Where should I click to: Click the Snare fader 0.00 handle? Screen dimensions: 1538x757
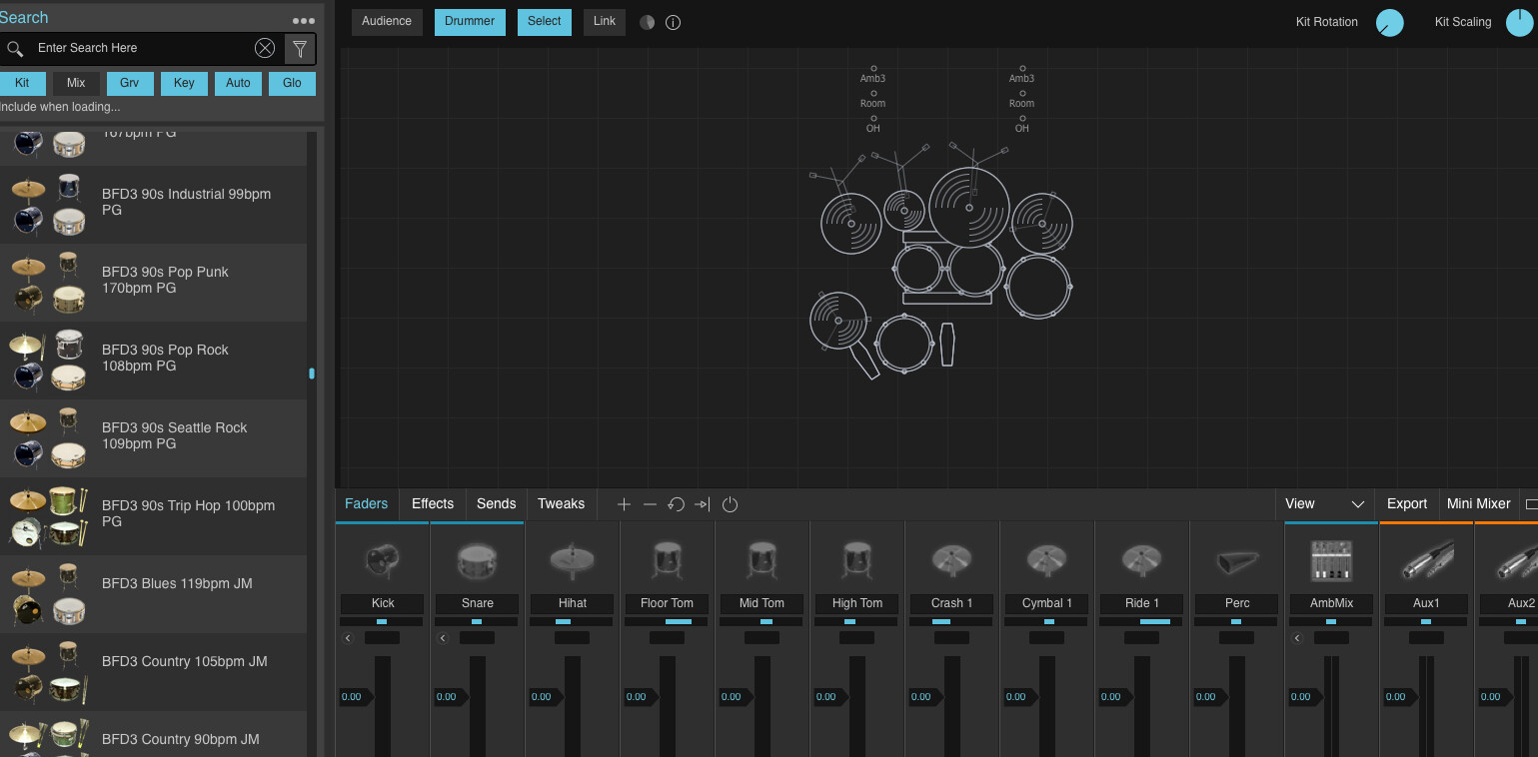451,697
